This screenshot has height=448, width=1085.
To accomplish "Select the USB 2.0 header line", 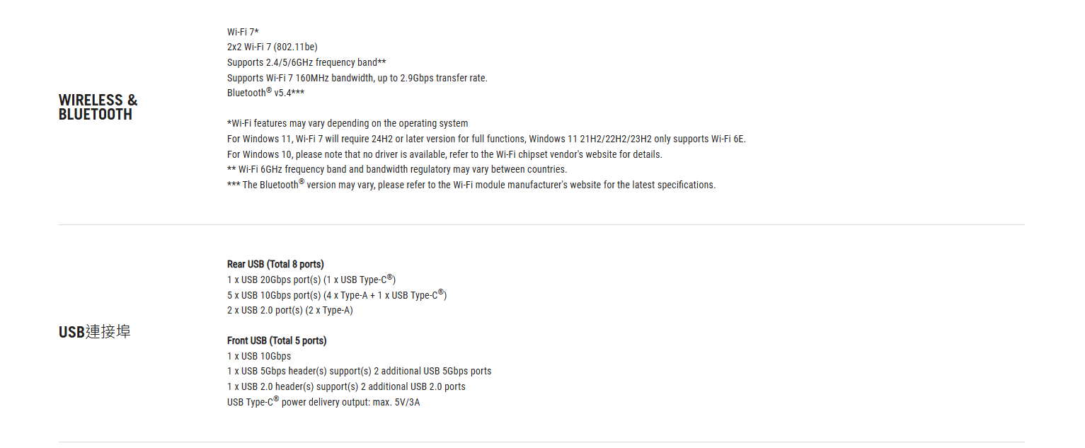I will click(346, 386).
